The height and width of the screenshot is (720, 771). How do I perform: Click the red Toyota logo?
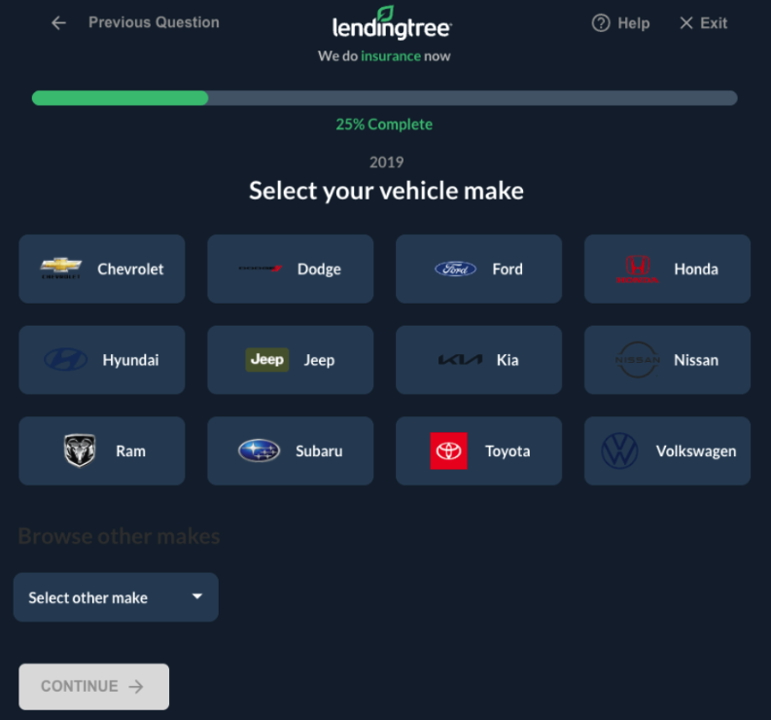[x=448, y=450]
